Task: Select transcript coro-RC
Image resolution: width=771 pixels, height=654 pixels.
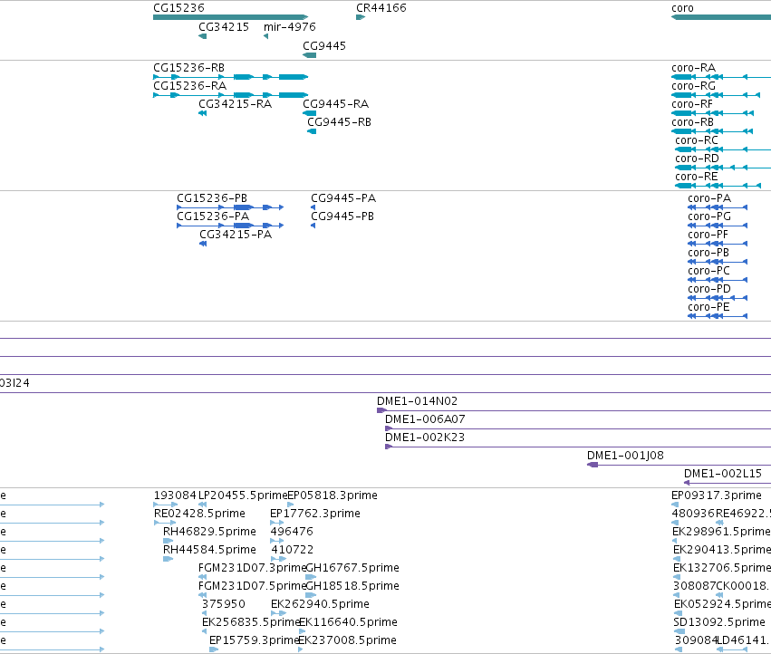Action: click(x=723, y=149)
